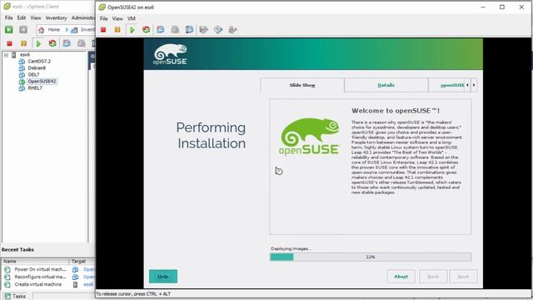Click 'Power On virtual mach...' task row text
This screenshot has height=300, width=533.
(40, 269)
